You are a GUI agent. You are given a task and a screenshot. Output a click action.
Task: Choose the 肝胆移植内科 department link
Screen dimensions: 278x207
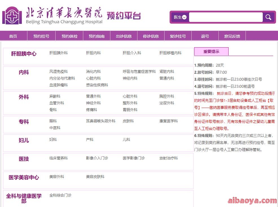click(170, 53)
